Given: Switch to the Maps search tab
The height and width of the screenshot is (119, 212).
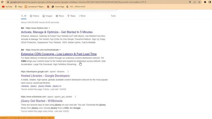Looking at the screenshot, I should 72,16.
